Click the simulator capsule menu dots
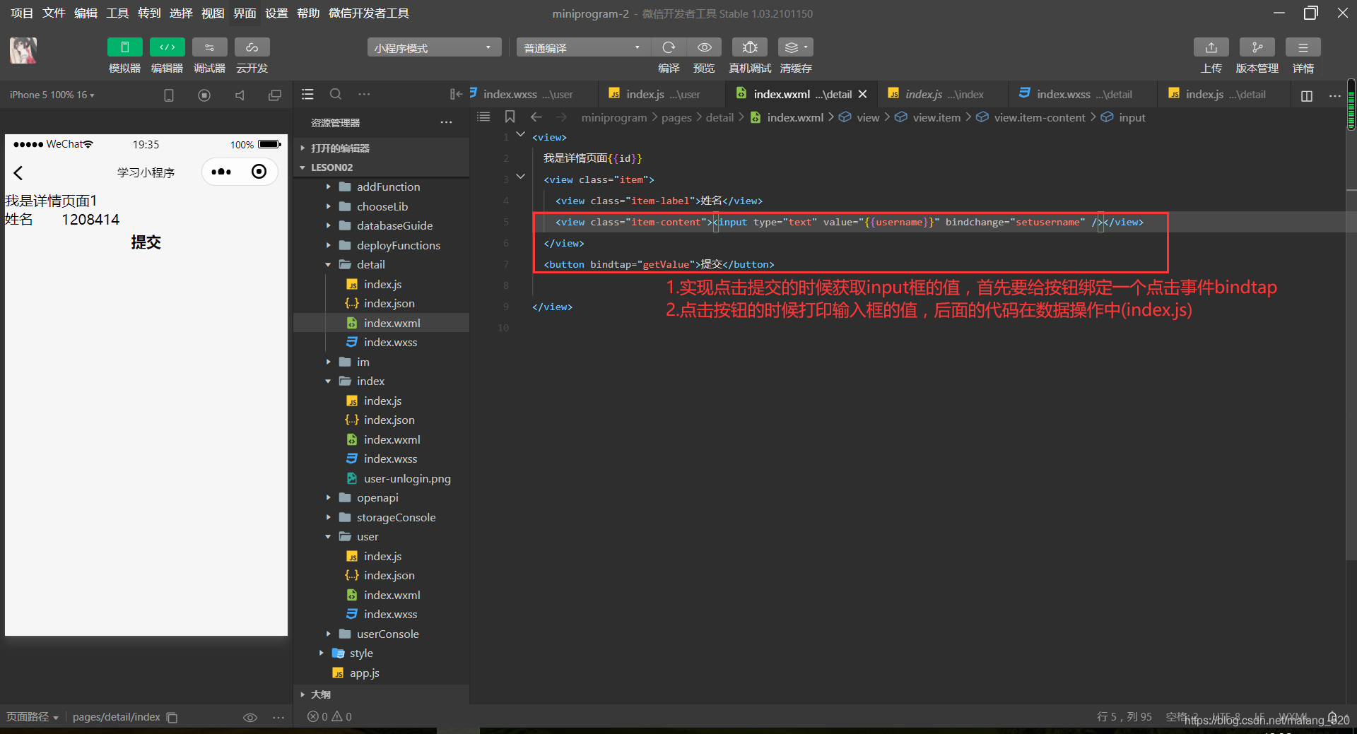 point(221,172)
